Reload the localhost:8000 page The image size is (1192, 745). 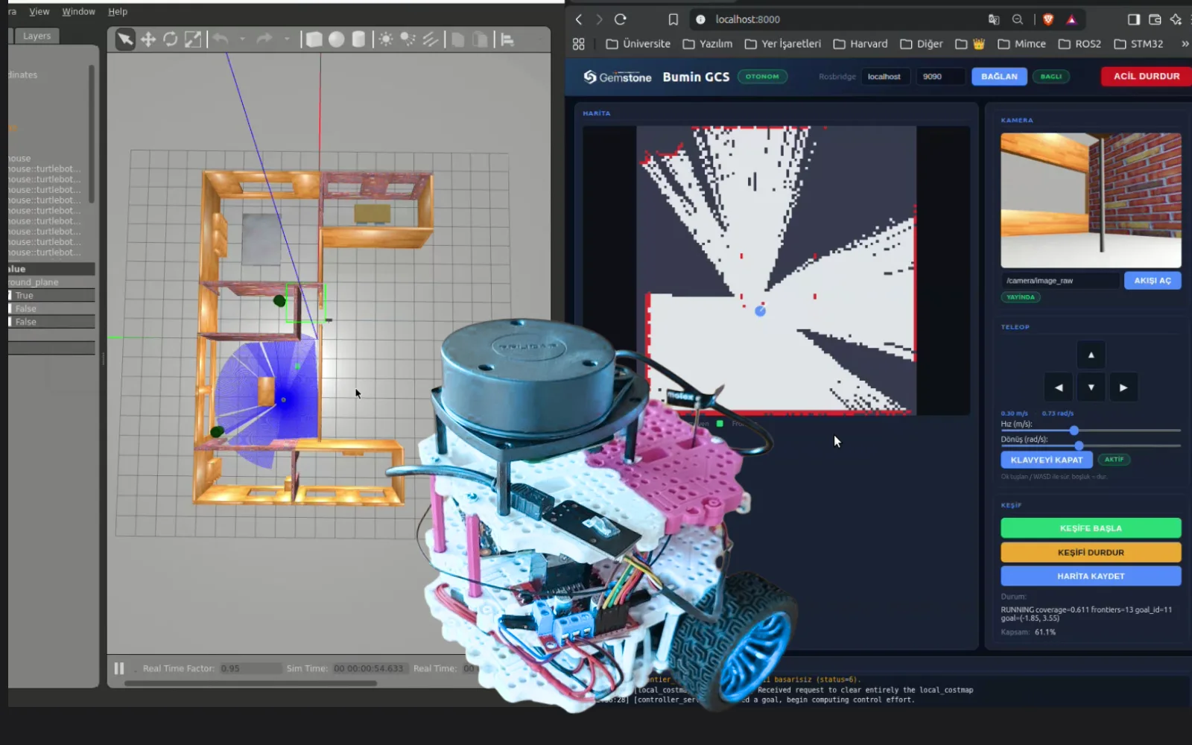pyautogui.click(x=621, y=19)
